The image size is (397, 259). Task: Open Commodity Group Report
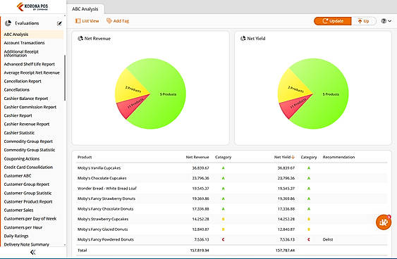pyautogui.click(x=28, y=141)
